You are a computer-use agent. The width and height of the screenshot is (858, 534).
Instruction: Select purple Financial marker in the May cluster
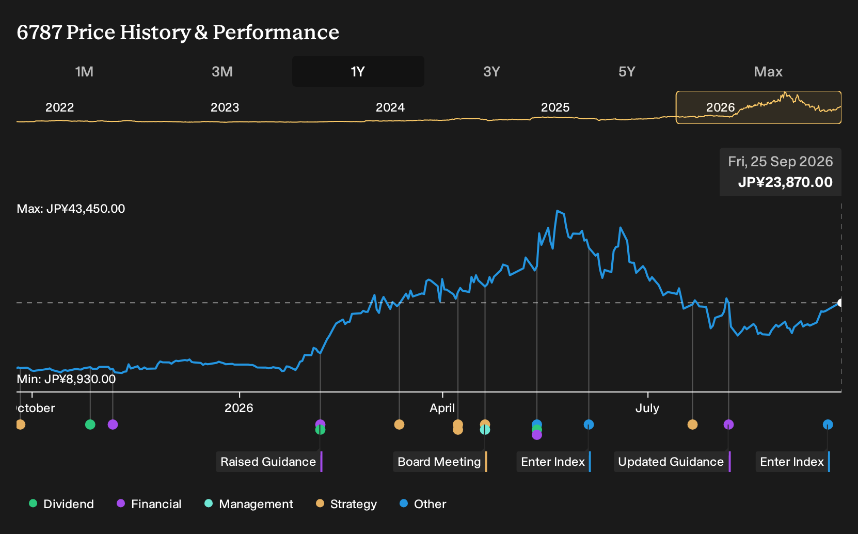pos(537,435)
